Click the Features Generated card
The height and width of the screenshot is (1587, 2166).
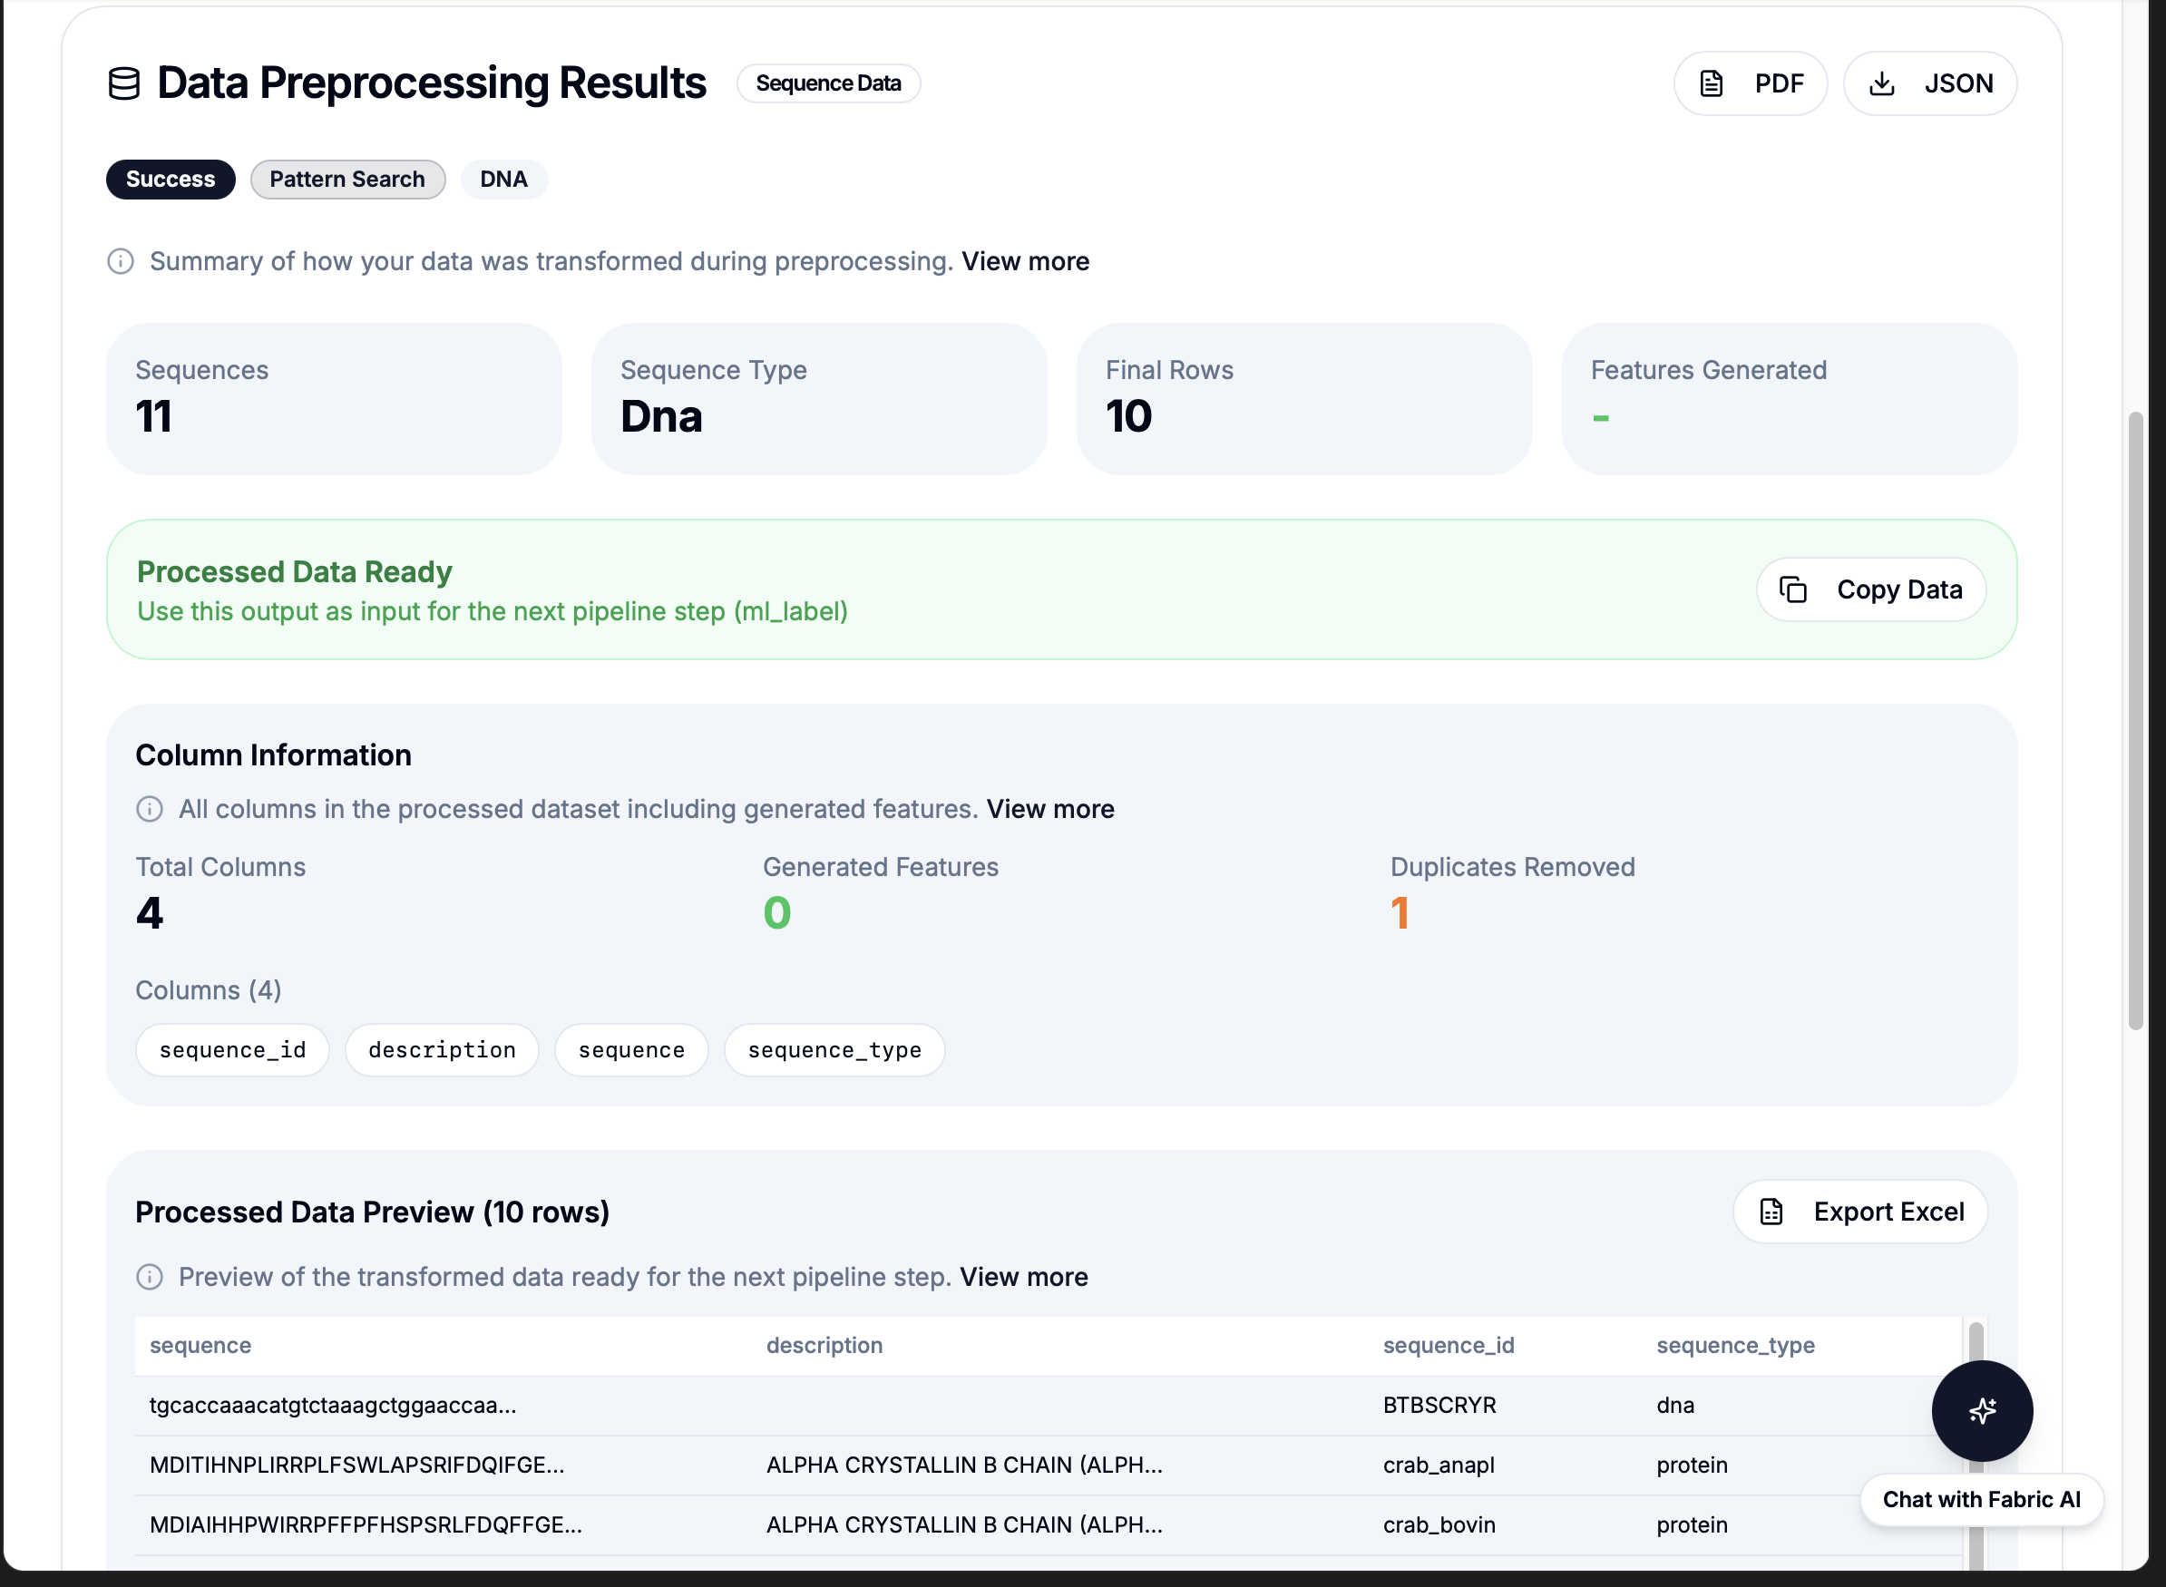(x=1789, y=399)
